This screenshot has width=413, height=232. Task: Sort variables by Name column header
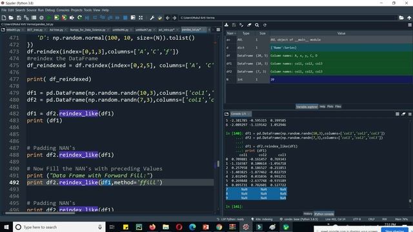point(231,34)
